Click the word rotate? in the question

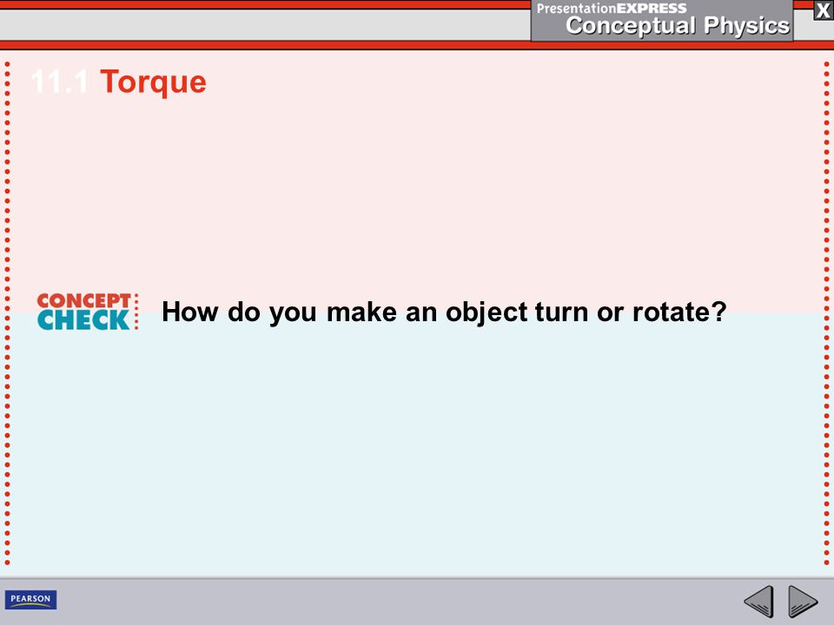[679, 312]
